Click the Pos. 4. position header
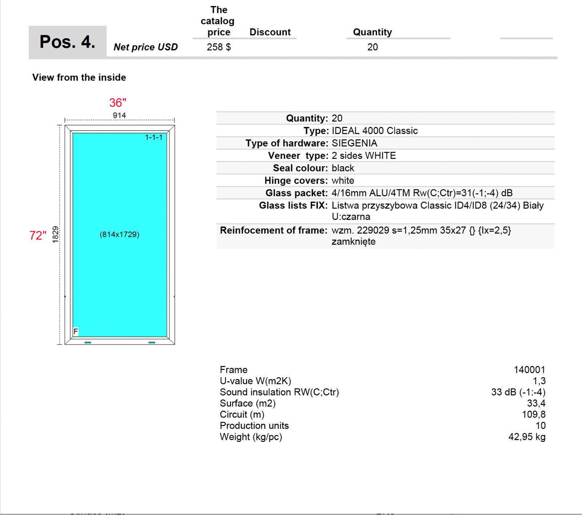 point(67,42)
